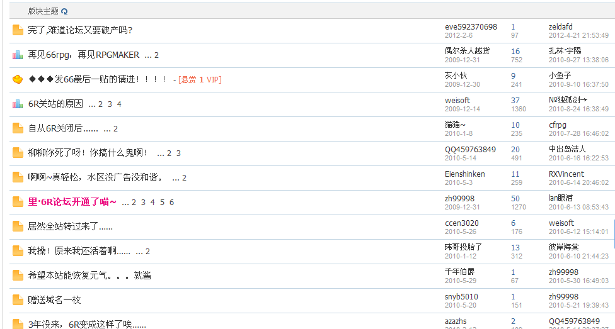Open thread 希望本站能恢复元气。。。就酱
Screen dimensions: 615x329
tap(89, 276)
